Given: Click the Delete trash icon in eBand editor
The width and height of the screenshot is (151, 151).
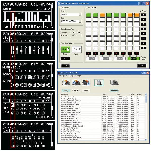Looking at the screenshot, I should 99,83.
